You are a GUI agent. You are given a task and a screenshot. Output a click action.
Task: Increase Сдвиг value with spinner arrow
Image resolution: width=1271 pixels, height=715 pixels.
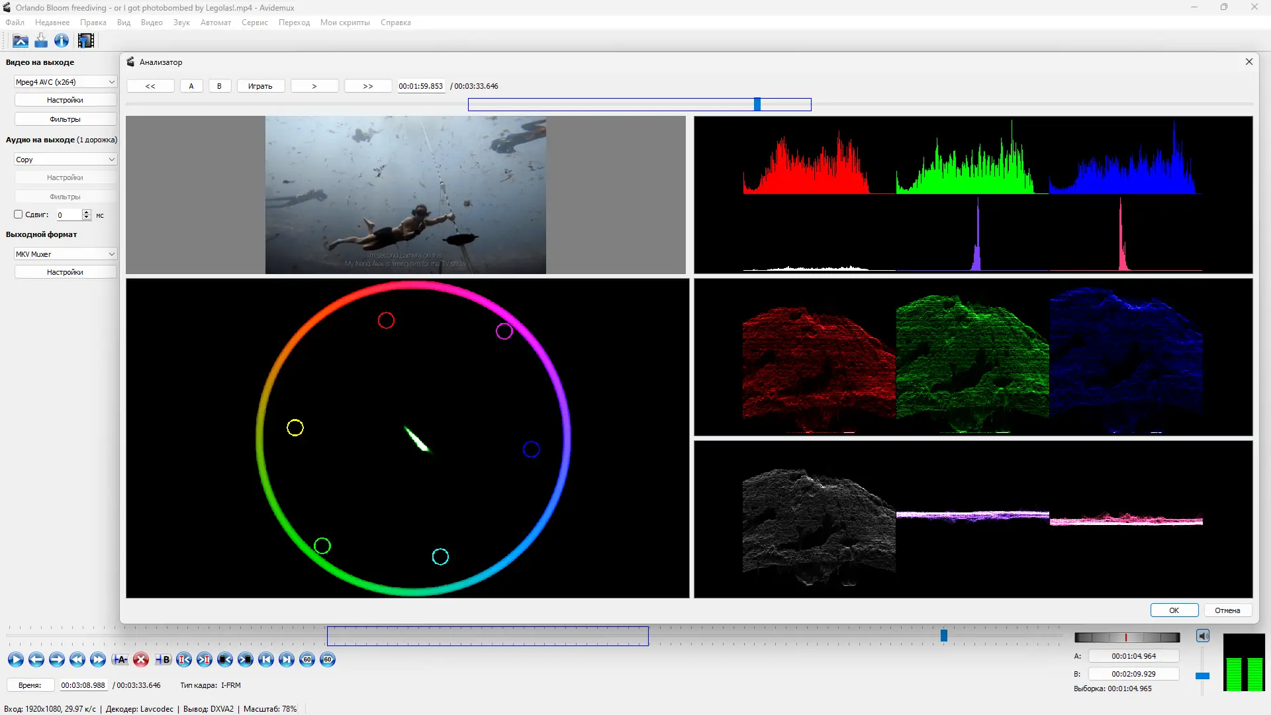[x=87, y=212]
